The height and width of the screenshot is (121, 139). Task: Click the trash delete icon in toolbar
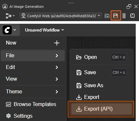[x=124, y=16]
